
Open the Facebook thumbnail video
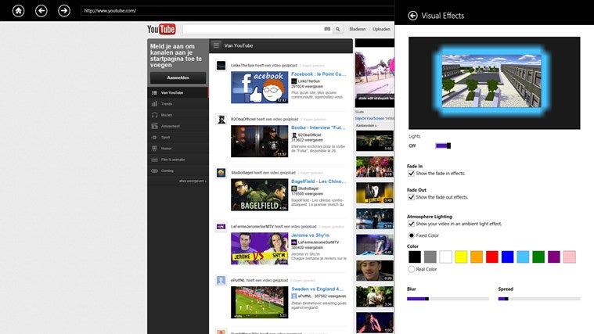point(260,88)
